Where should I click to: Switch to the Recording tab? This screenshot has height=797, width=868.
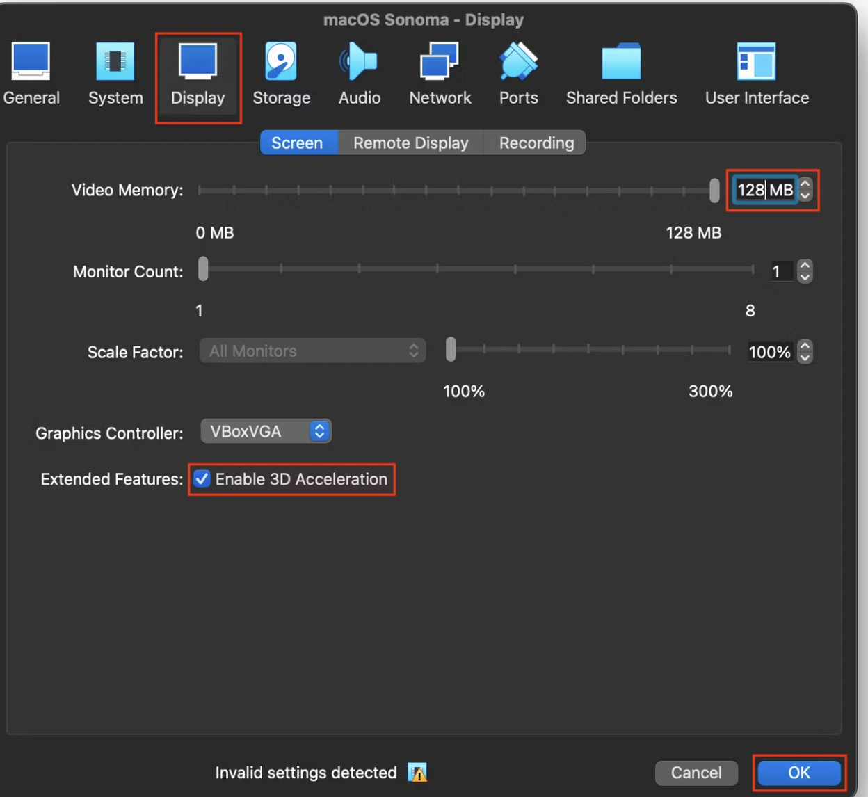(x=536, y=143)
